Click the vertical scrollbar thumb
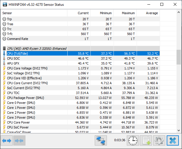Viewport: 182px width, 149px height. [x=179, y=57]
